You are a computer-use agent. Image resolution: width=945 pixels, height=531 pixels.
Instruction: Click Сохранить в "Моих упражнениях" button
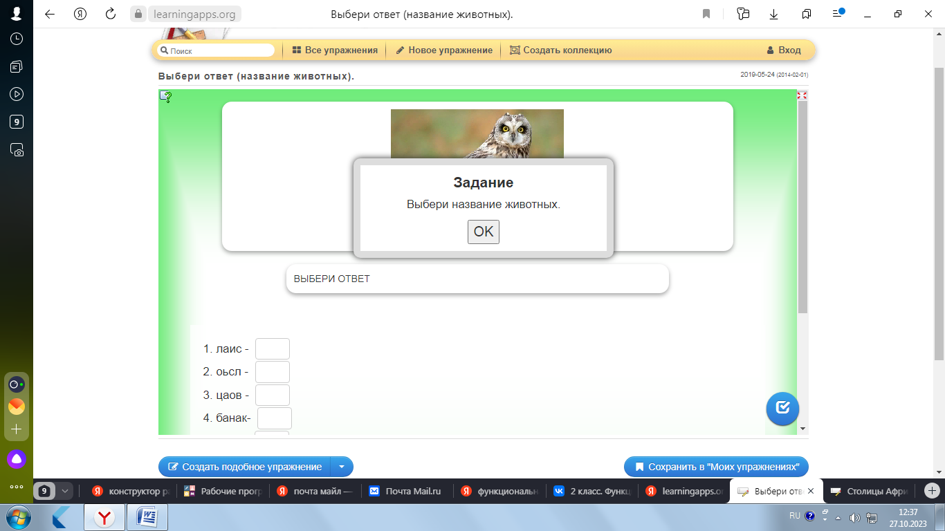[716, 467]
